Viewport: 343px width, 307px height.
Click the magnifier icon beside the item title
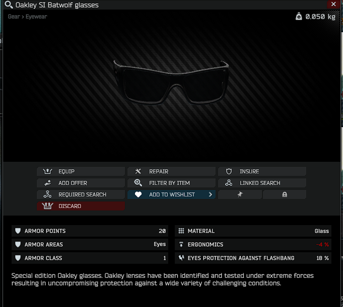pyautogui.click(x=9, y=5)
